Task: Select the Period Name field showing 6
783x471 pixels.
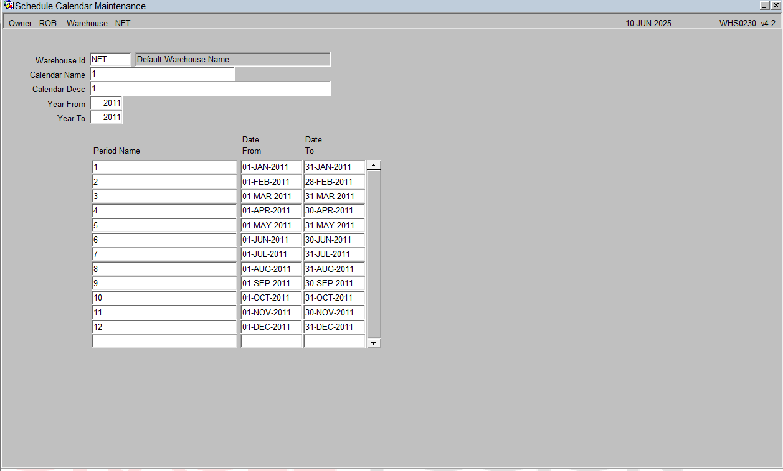Action: pos(164,240)
